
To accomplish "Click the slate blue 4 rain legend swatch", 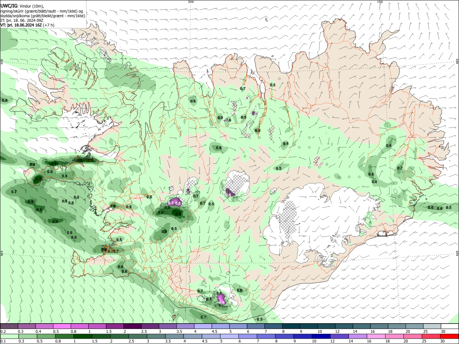I will tap(193, 336).
